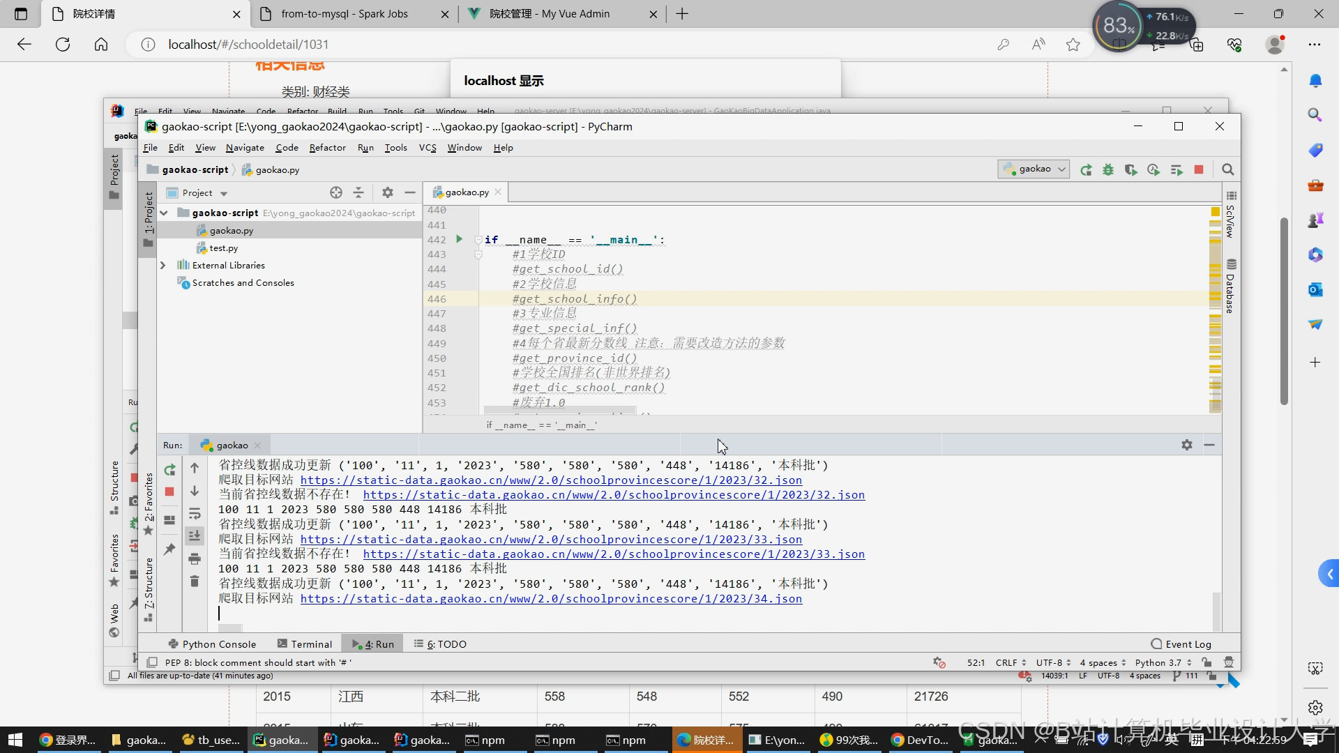The image size is (1339, 753).
Task: Click the run gutter arrow at line 442
Action: point(459,239)
